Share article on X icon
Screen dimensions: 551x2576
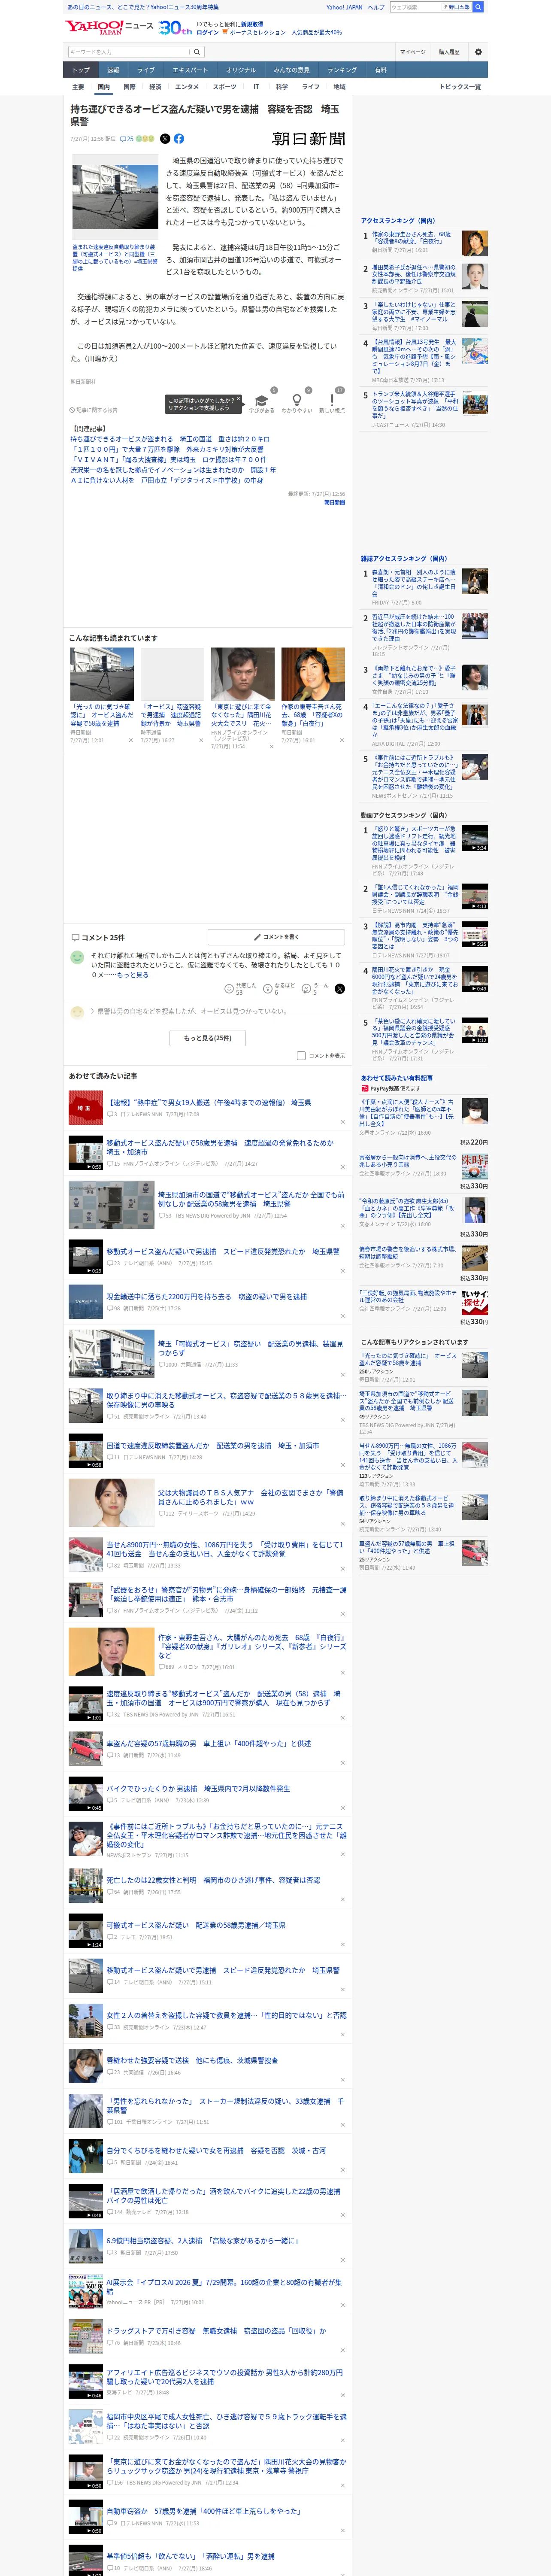coord(165,139)
